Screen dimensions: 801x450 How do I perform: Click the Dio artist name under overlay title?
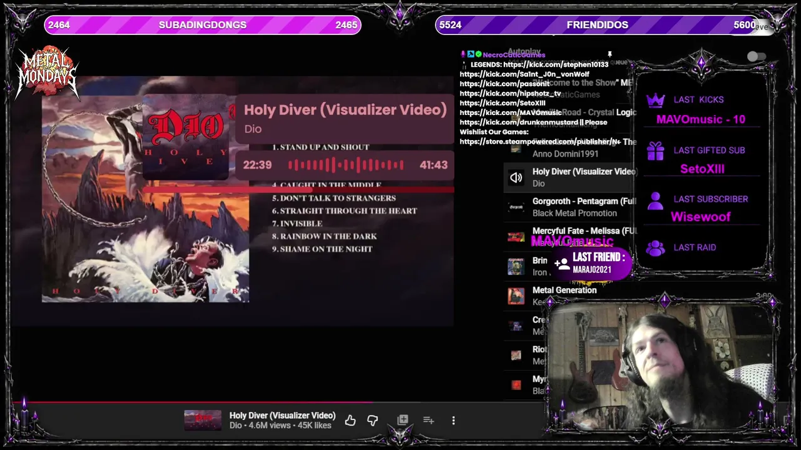point(253,129)
